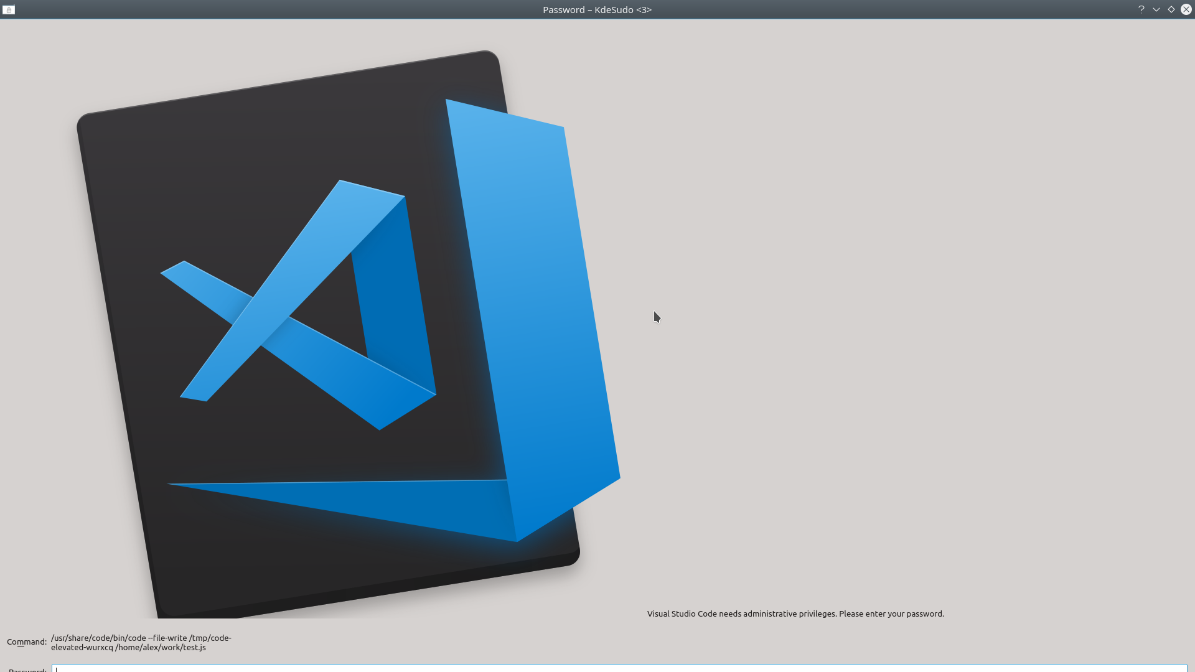This screenshot has width=1195, height=672.
Task: Click the 'Please enter your password' sentence
Action: (x=891, y=614)
